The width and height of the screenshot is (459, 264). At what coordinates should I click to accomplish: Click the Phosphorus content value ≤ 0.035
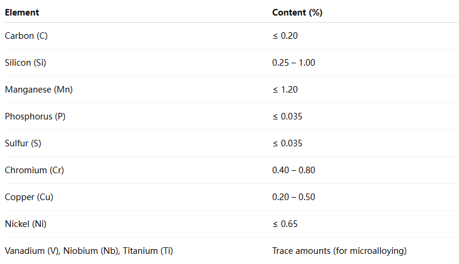[287, 116]
